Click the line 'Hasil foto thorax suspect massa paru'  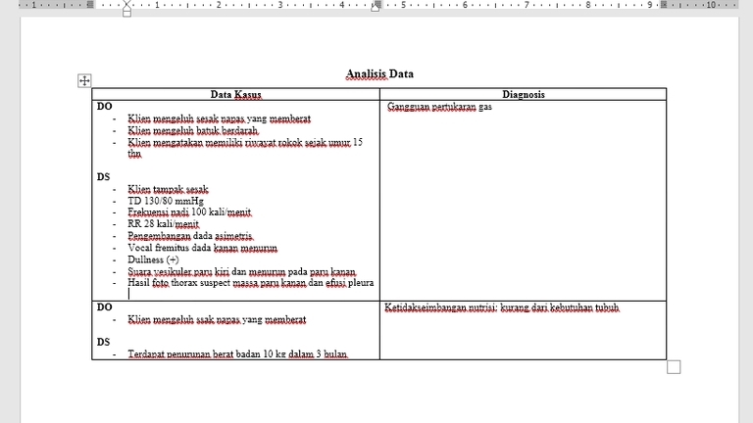pos(251,283)
